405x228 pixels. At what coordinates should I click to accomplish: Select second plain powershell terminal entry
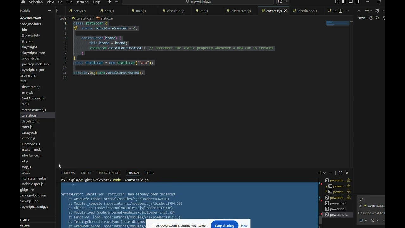tap(337, 209)
